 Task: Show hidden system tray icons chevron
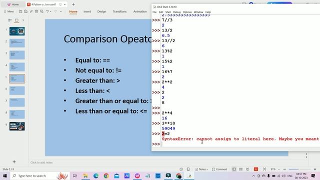pyautogui.click(x=253, y=175)
